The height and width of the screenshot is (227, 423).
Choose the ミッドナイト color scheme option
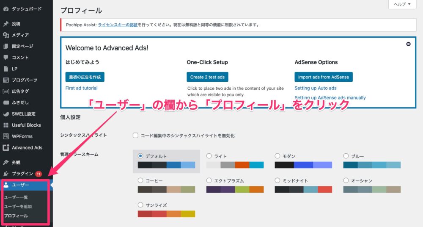[277, 180]
